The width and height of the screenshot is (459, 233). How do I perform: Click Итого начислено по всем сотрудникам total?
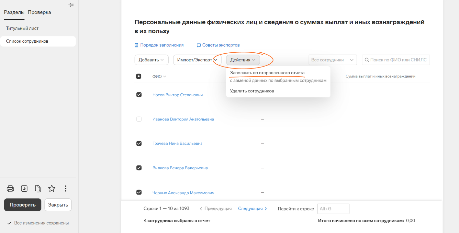tap(366, 221)
